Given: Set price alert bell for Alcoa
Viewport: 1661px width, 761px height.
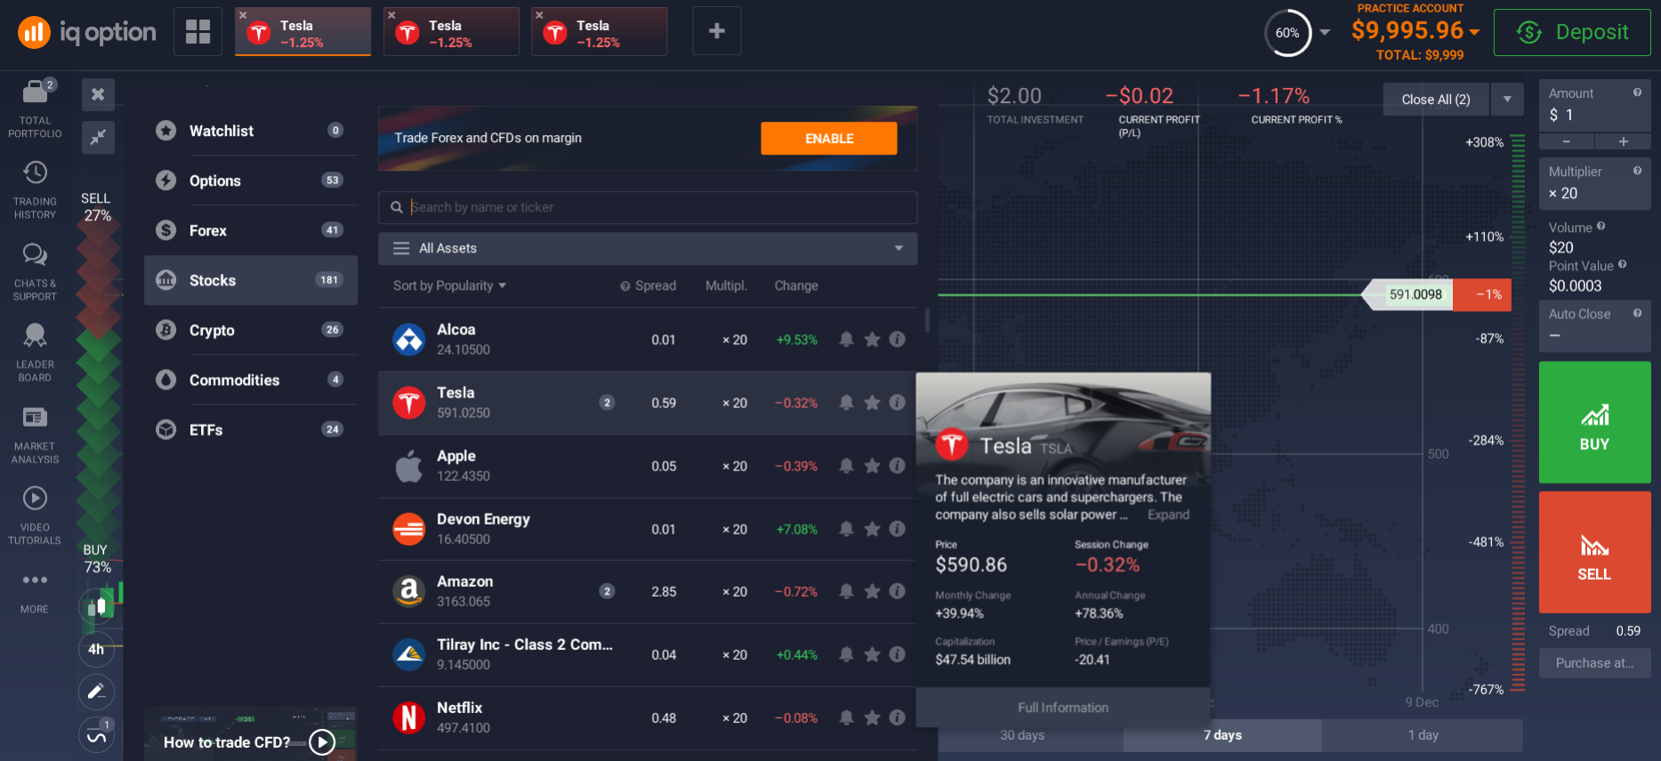Looking at the screenshot, I should (847, 340).
